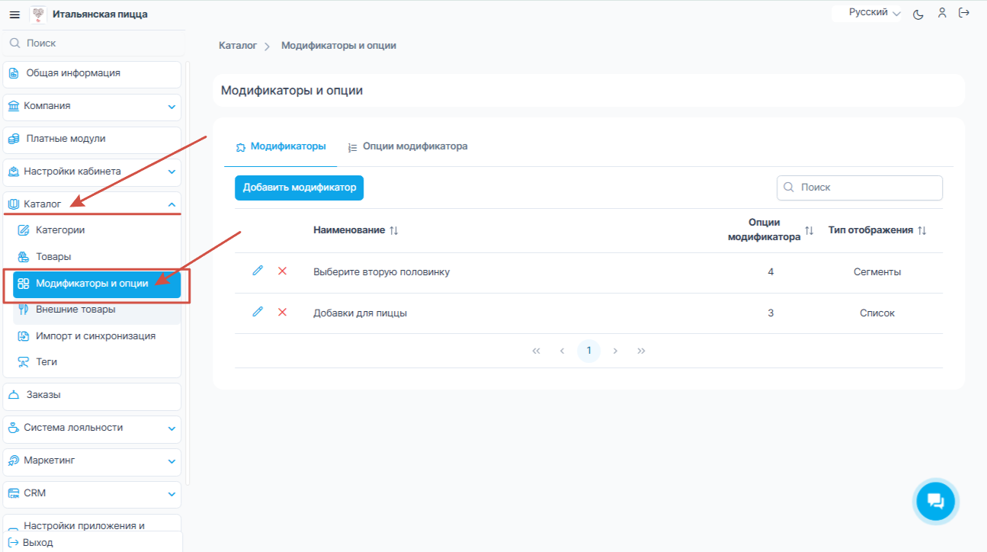Sort by Опции модификатора column arrows

coord(809,230)
